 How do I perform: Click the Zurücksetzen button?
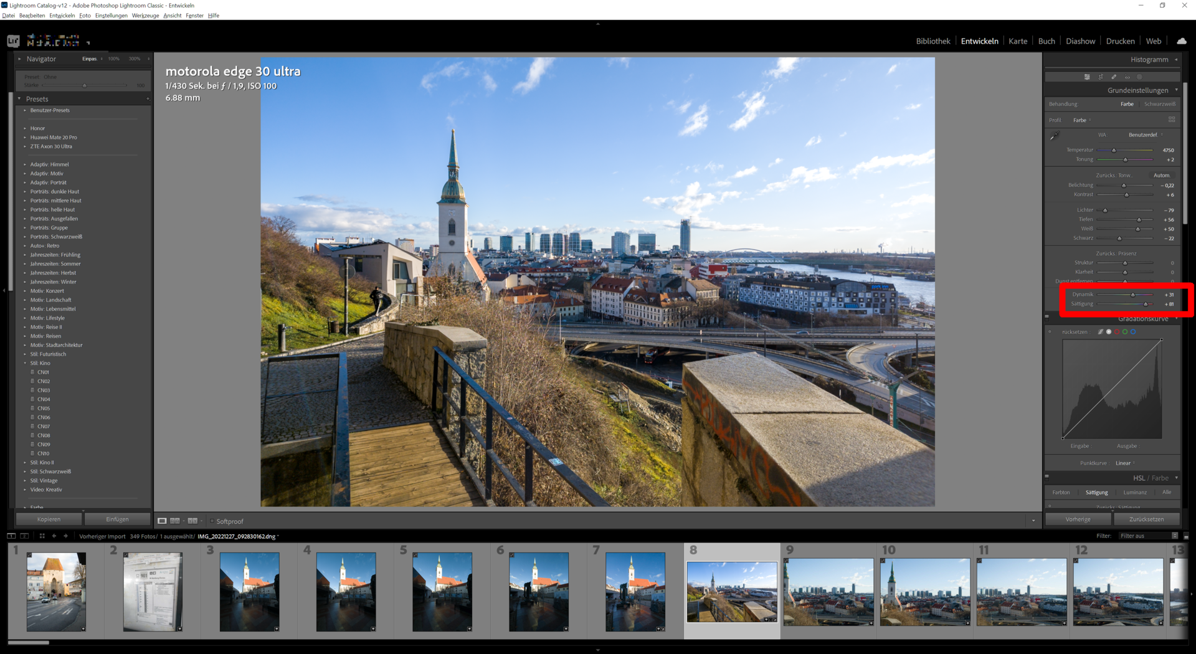1146,519
